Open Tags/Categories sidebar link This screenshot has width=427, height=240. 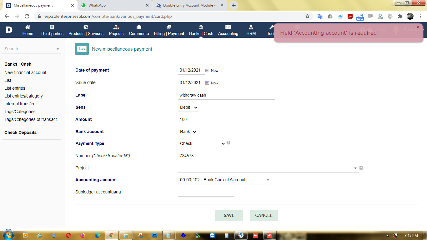pos(20,112)
